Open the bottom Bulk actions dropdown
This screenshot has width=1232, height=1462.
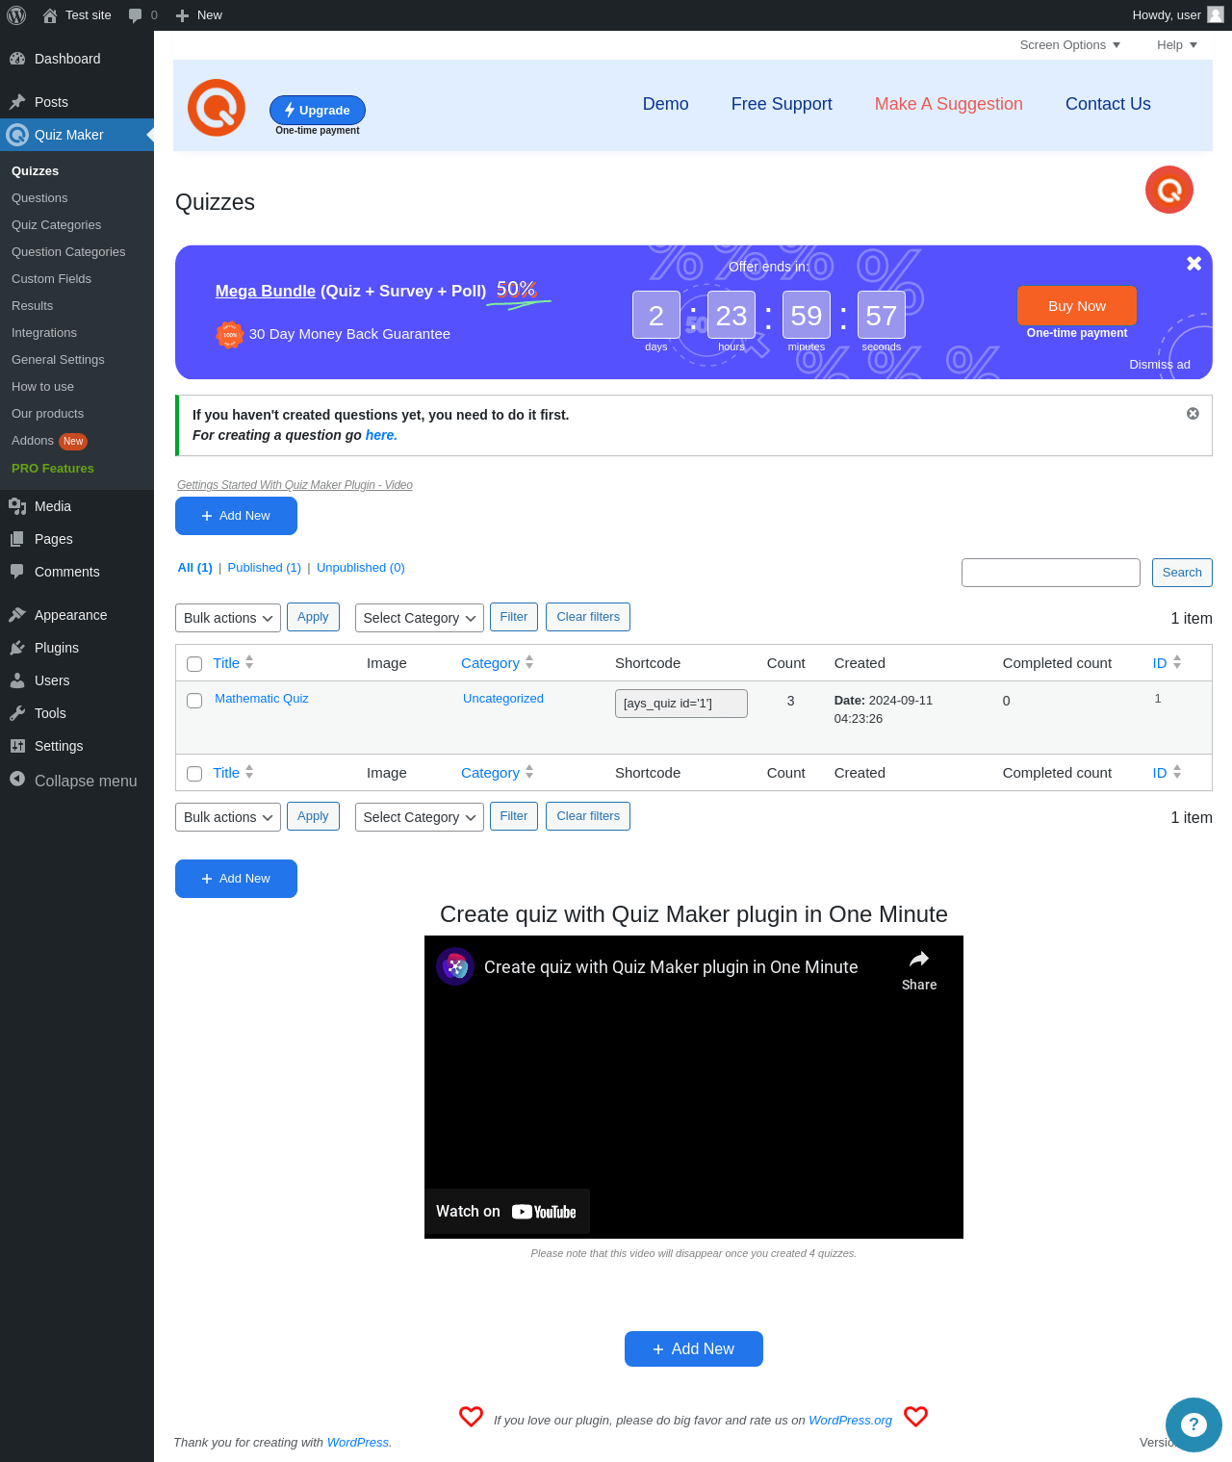pos(228,817)
